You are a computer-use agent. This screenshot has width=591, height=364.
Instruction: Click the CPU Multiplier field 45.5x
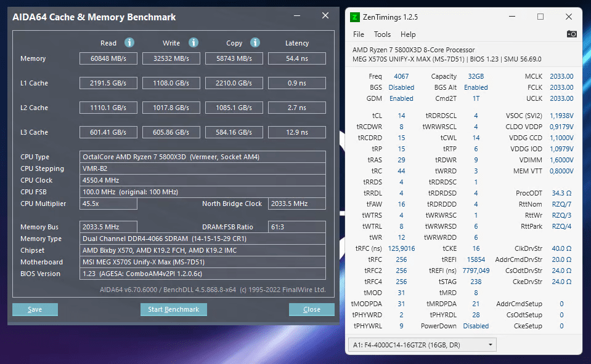tap(108, 204)
